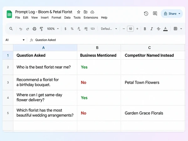Rename the Prompt Log document title
Viewport: 188px width, 141px height.
tap(44, 12)
